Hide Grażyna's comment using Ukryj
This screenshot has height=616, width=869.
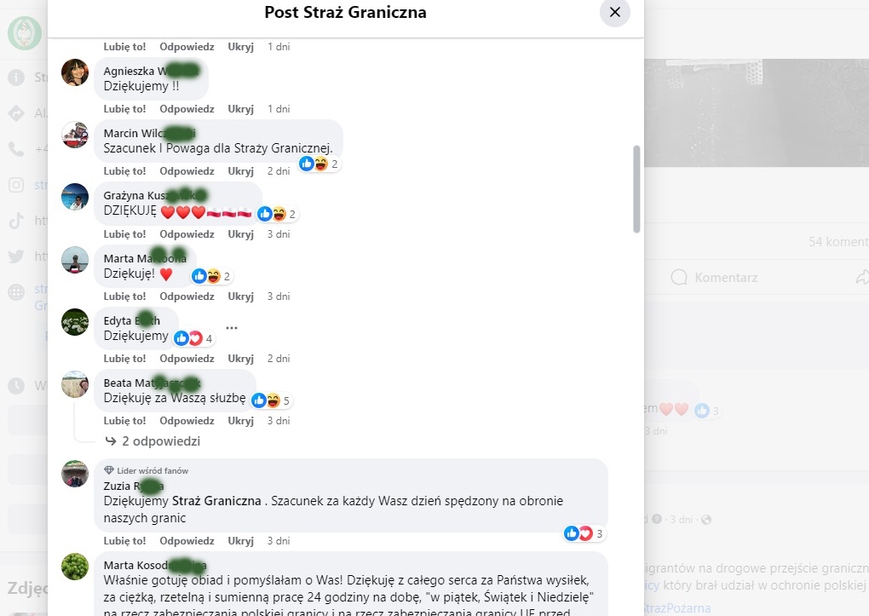[240, 234]
